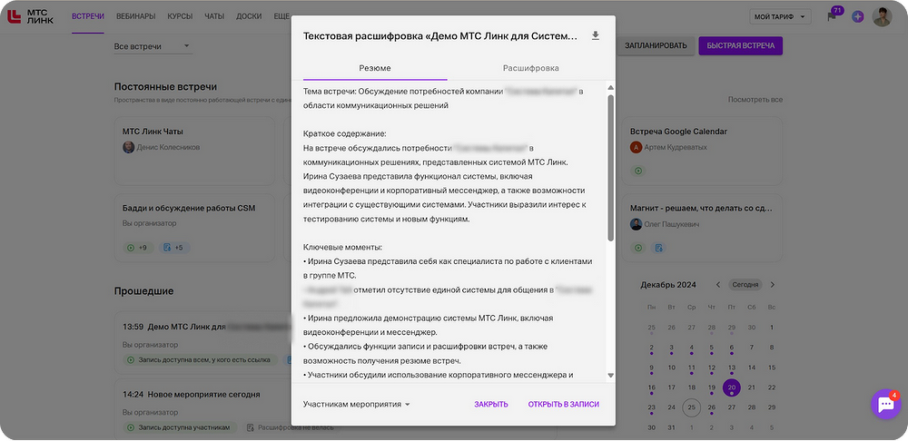Click the ЗАКРЫТЬ button

pyautogui.click(x=491, y=405)
